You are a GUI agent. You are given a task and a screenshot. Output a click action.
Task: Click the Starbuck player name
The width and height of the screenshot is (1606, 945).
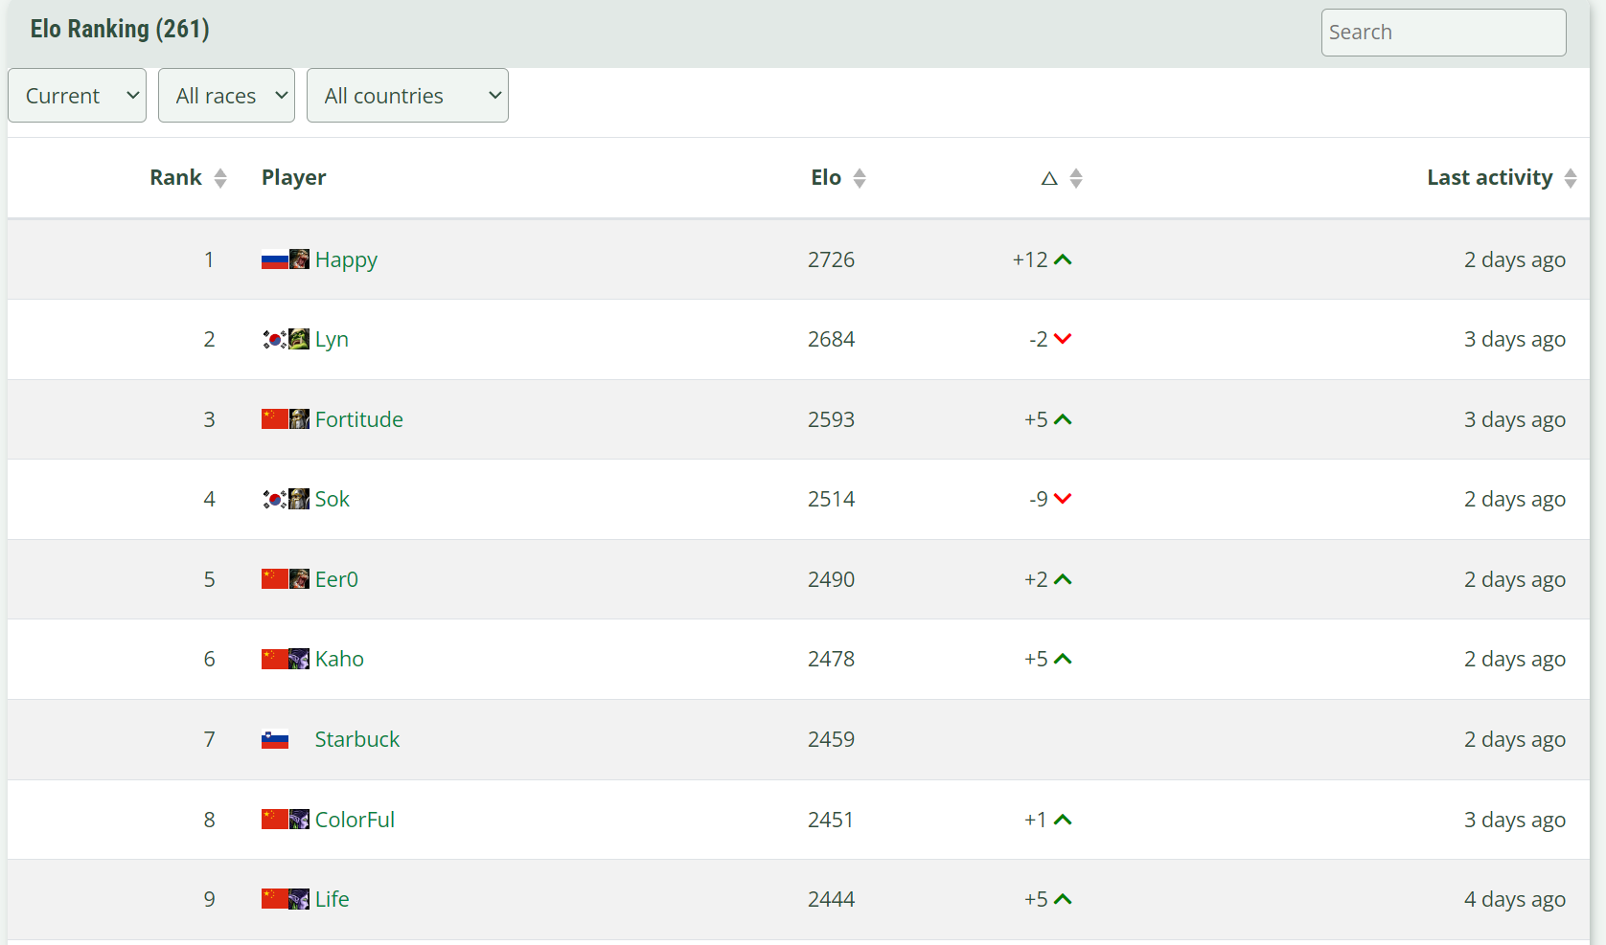(x=356, y=739)
